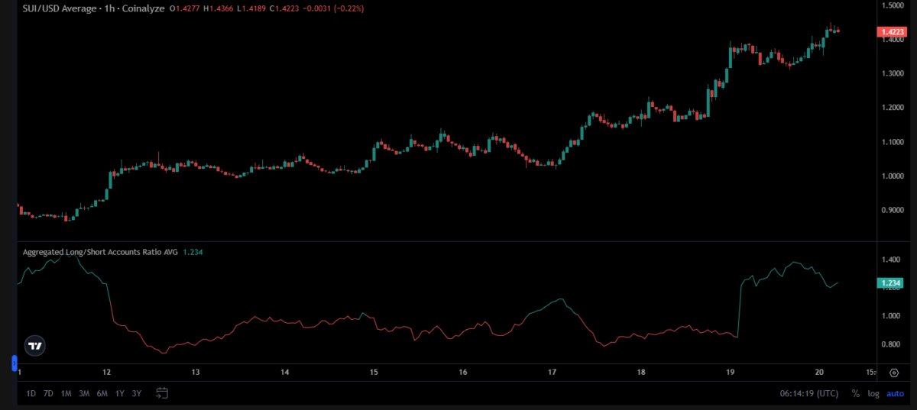This screenshot has height=410, width=917.
Task: Click the indicator value label 1.234 on axis
Action: click(891, 282)
